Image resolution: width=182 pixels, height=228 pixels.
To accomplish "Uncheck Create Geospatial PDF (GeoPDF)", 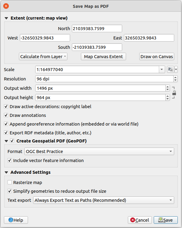I will tap(12, 141).
